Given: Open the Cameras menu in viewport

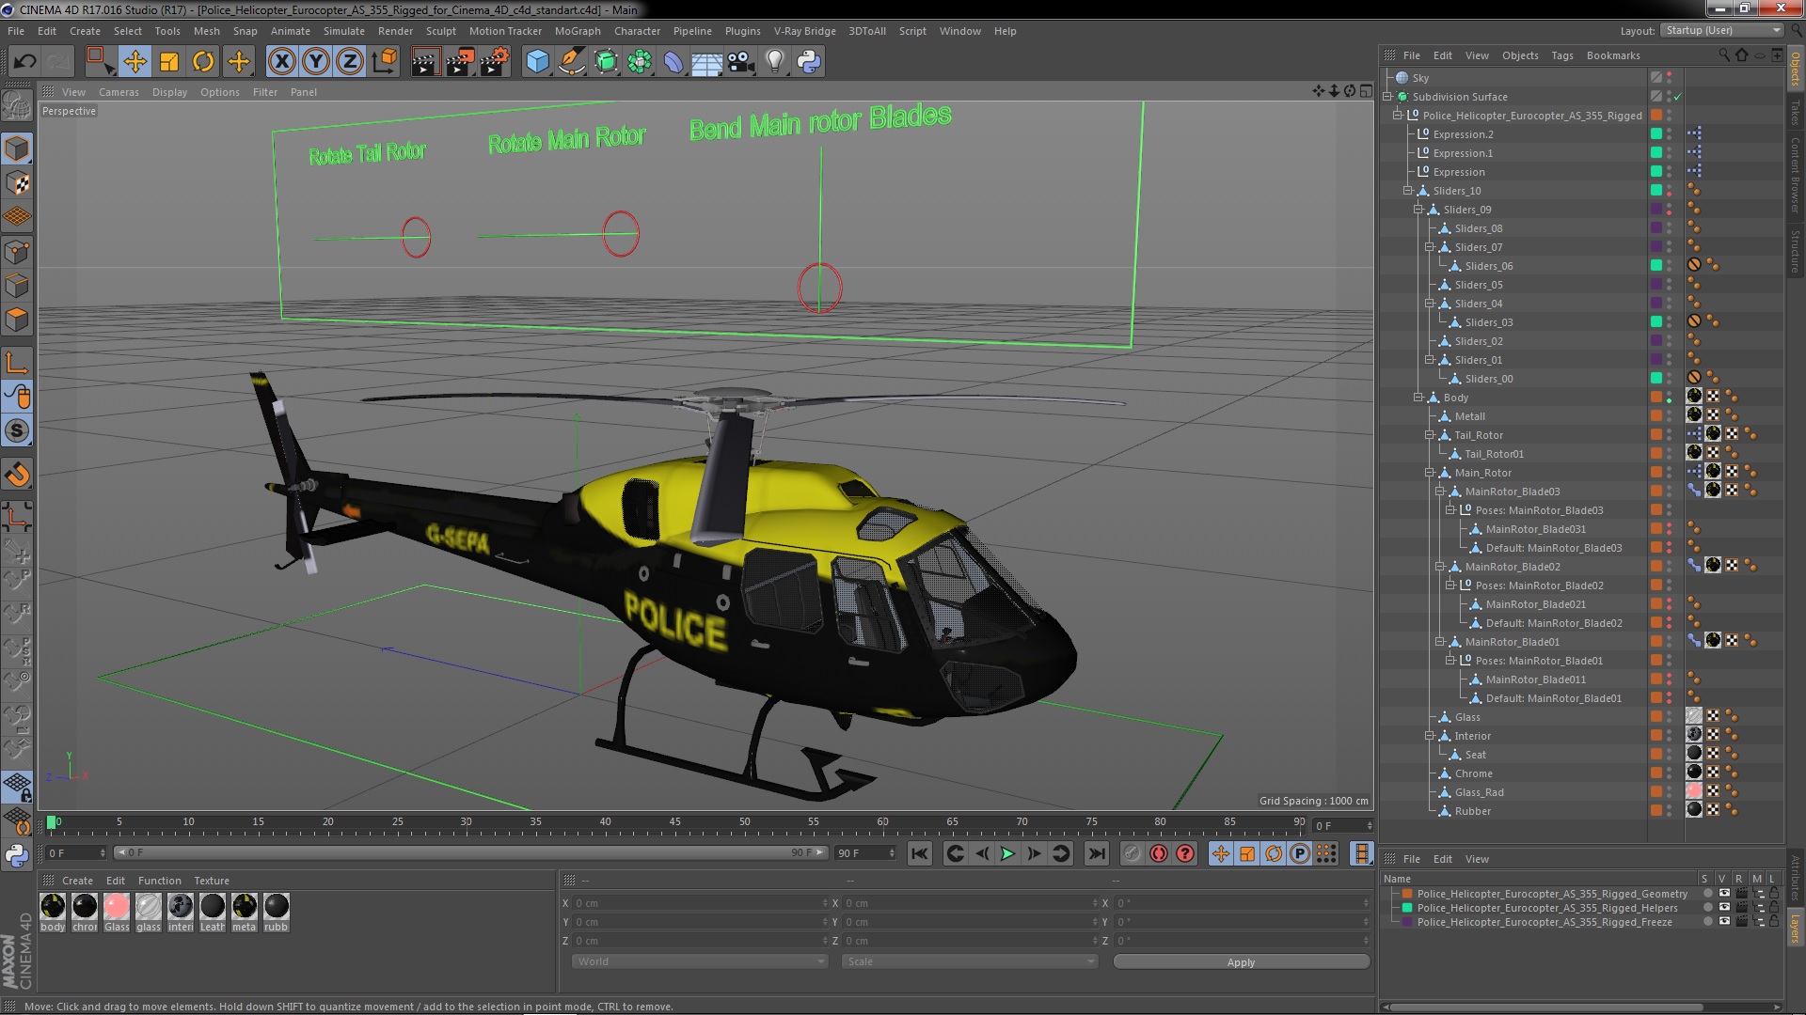Looking at the screenshot, I should 119,92.
